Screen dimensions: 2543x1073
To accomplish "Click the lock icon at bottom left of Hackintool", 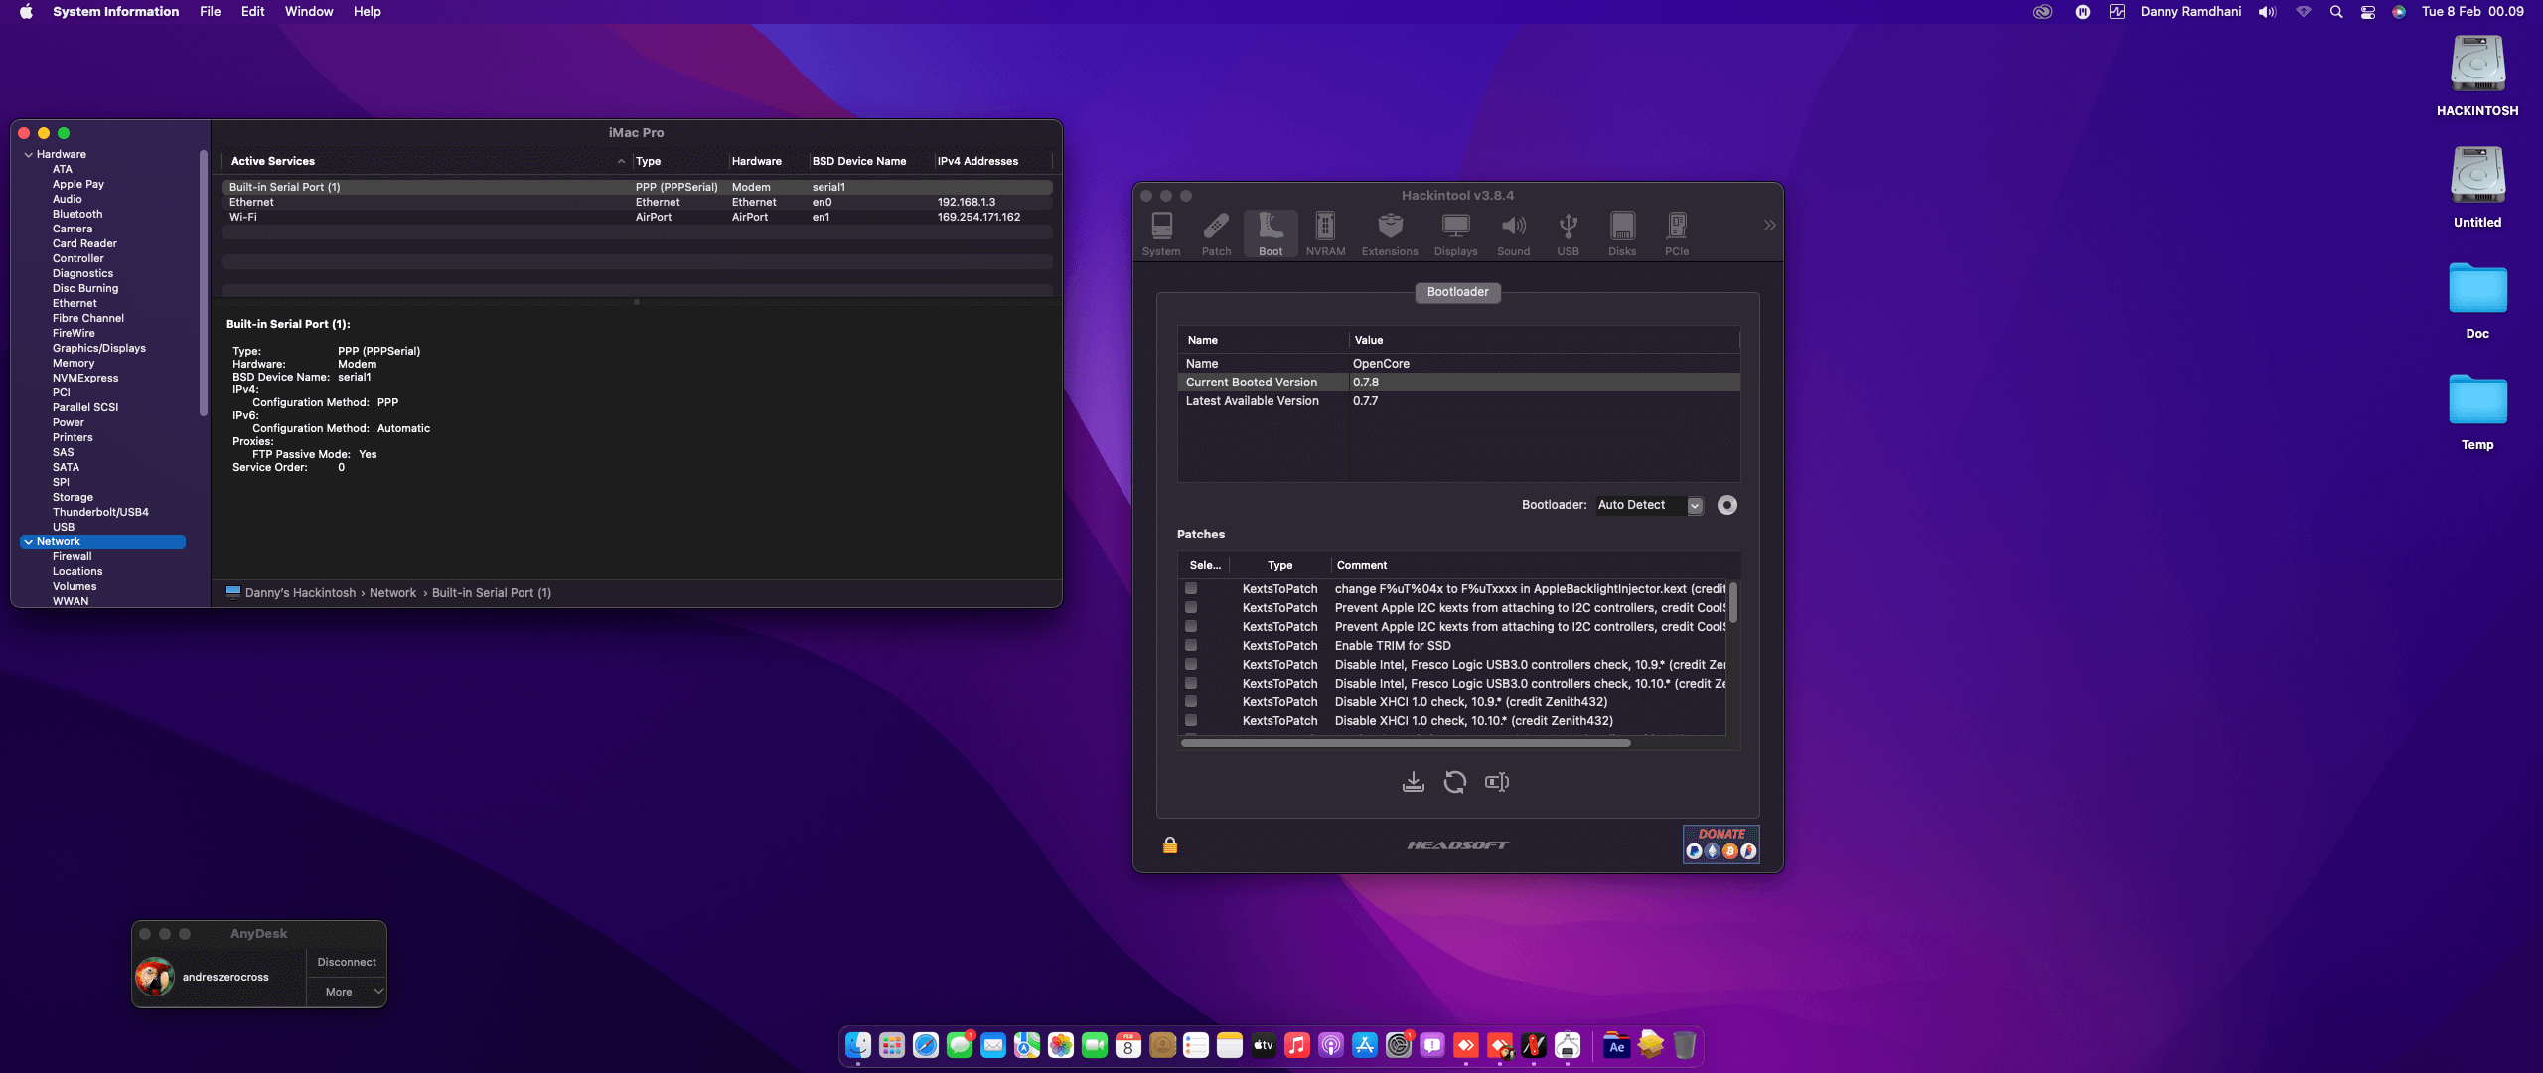I will tap(1169, 844).
